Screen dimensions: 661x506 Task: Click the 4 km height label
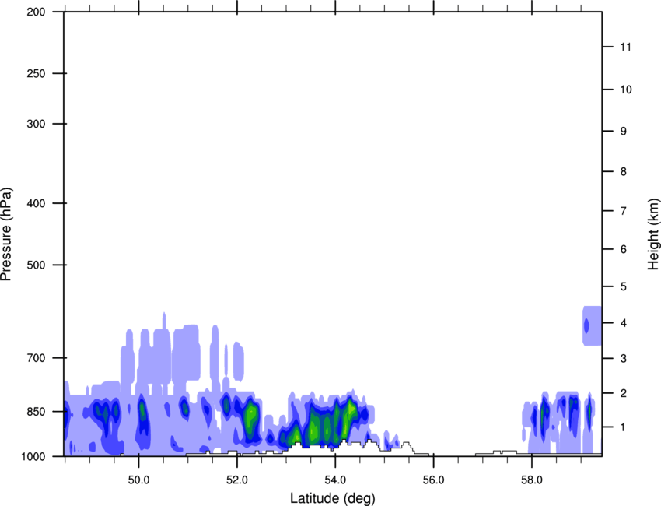624,323
